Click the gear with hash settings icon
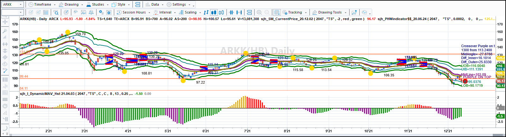This screenshot has height=137, width=506. [101, 12]
